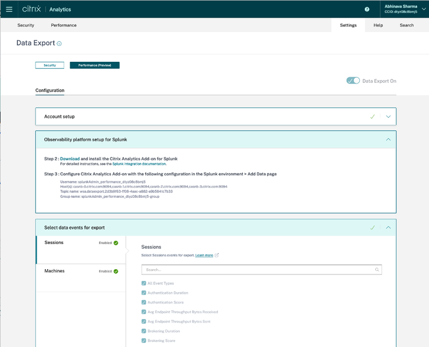This screenshot has height=347, width=429.
Task: Click the Host(s) casnb value line
Action: (144, 186)
